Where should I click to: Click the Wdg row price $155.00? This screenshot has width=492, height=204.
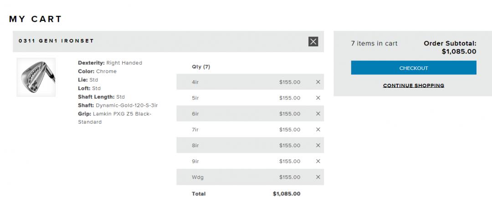[x=290, y=177]
